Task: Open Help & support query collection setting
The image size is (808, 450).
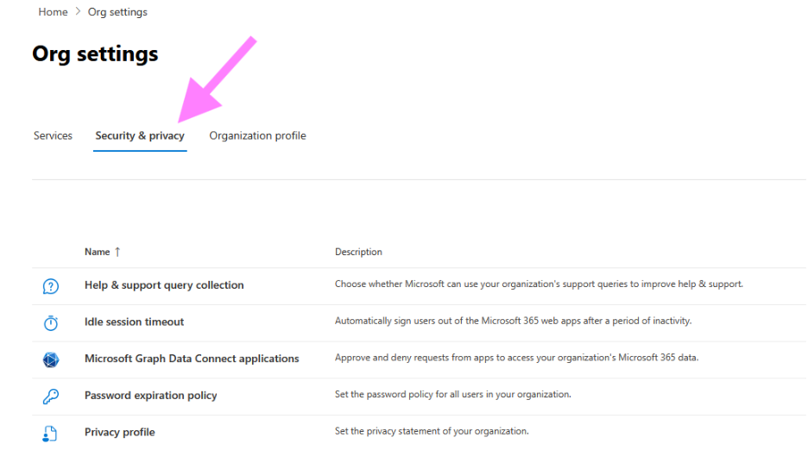Action: 164,285
